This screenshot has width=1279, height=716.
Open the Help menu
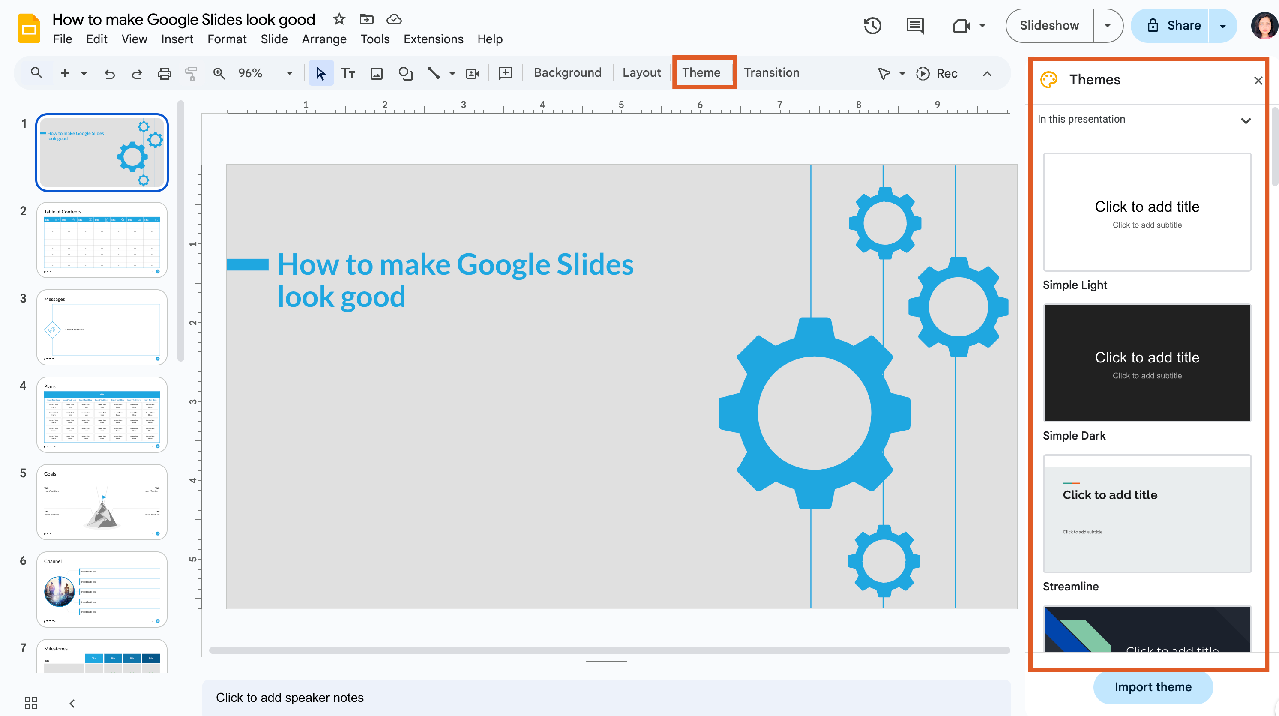click(x=490, y=39)
